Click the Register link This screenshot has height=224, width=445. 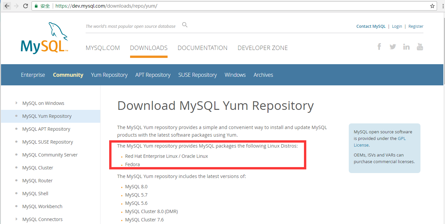tap(416, 26)
